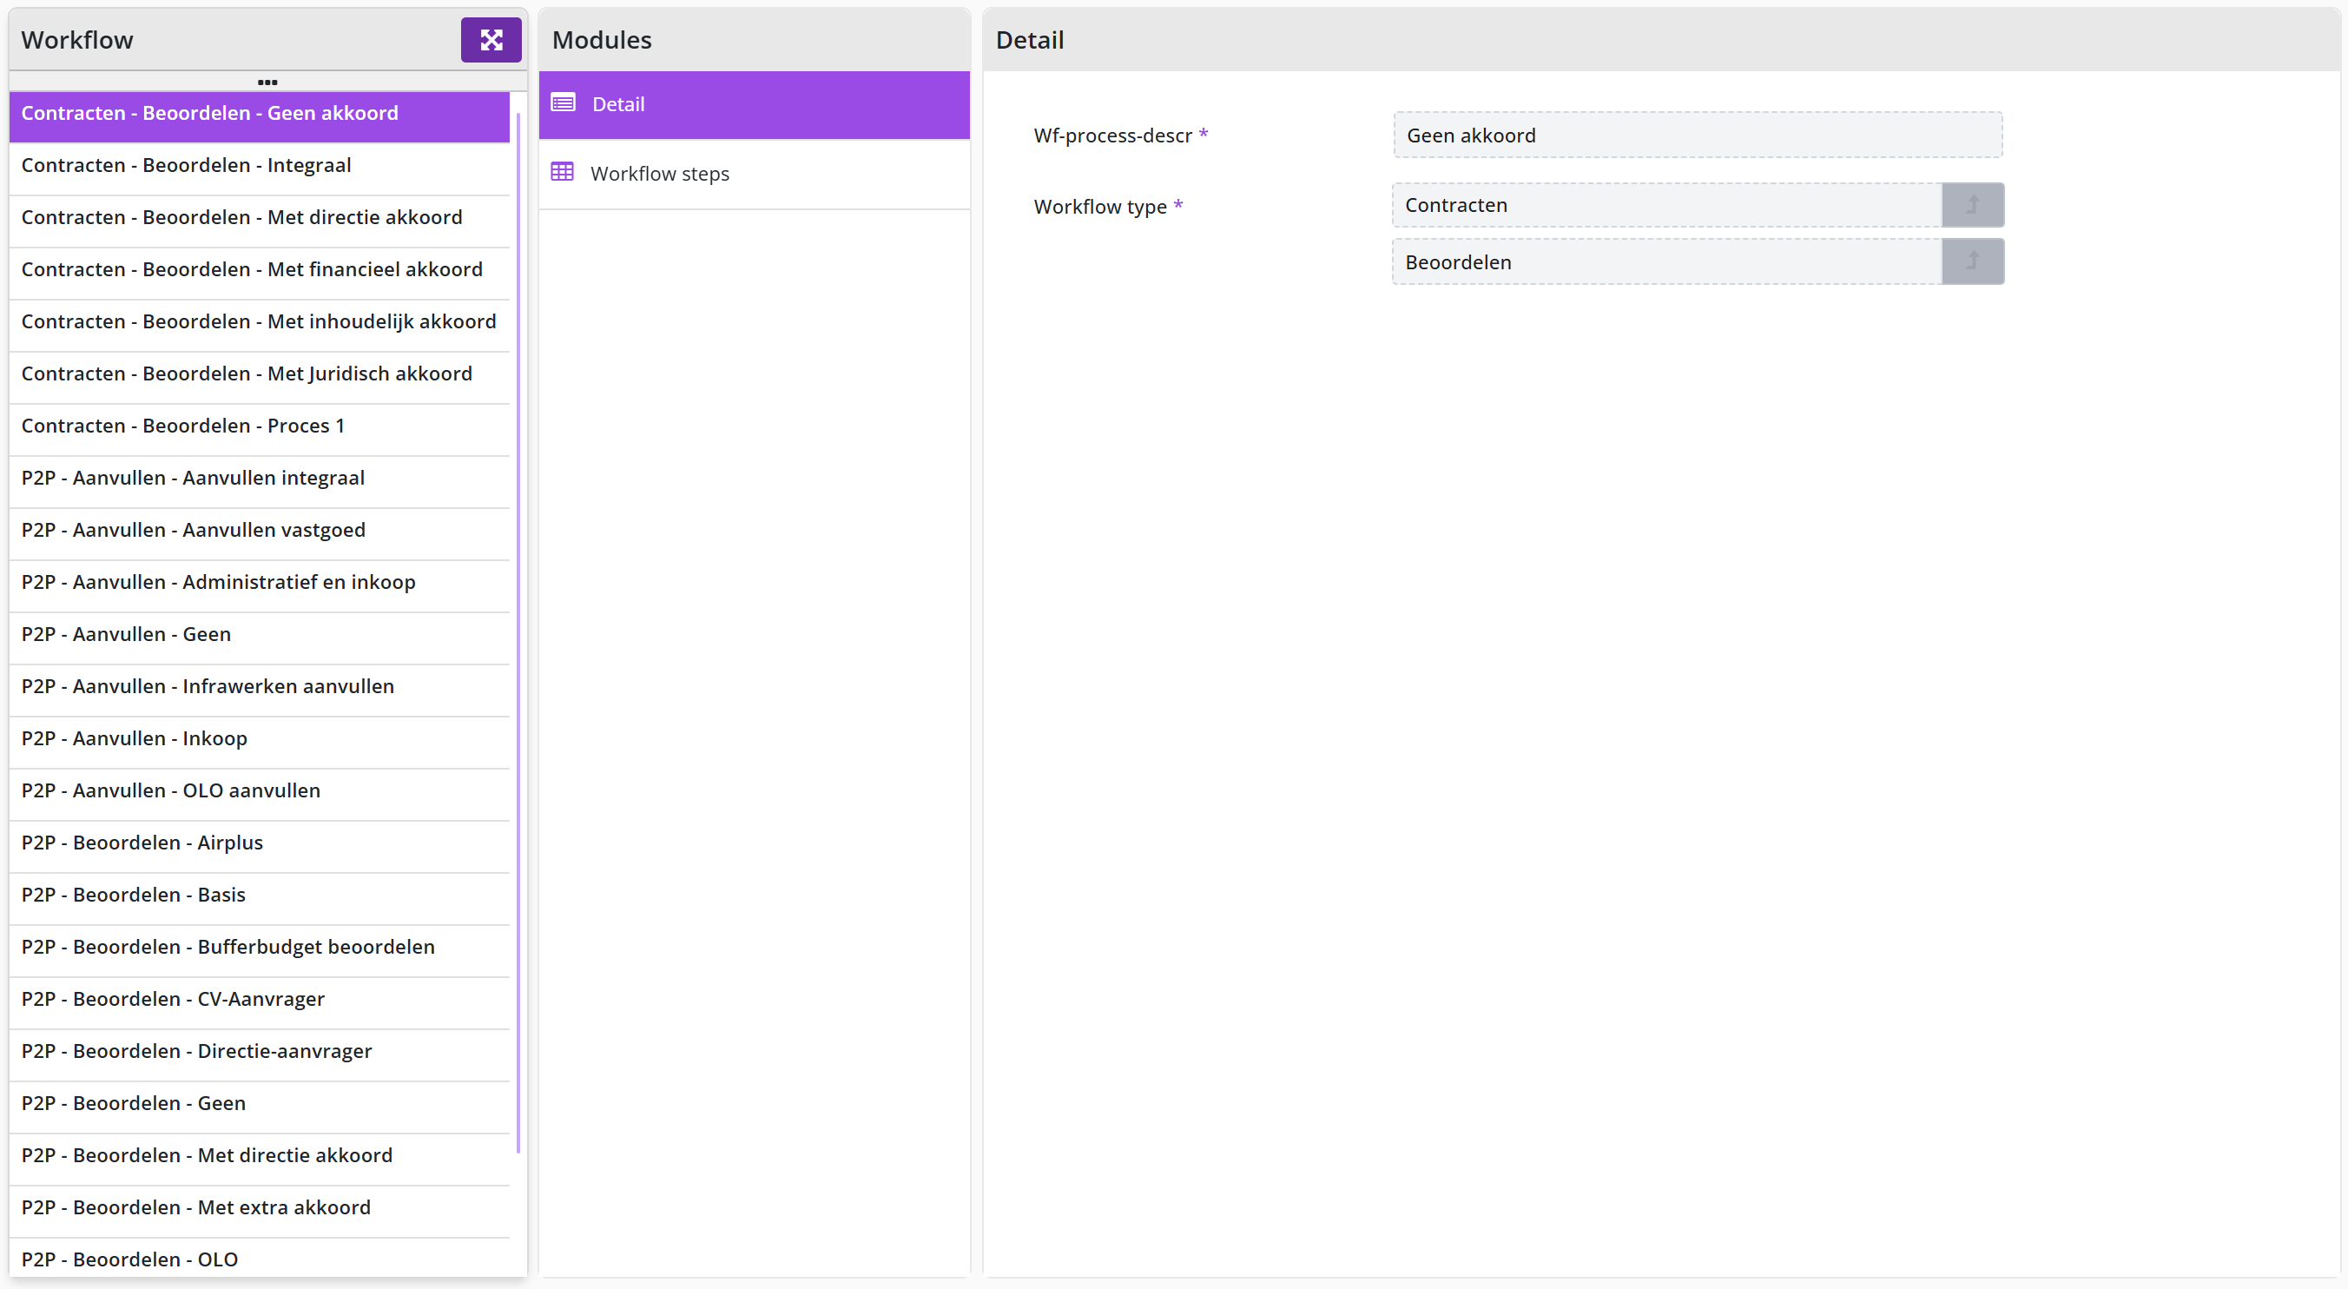The height and width of the screenshot is (1289, 2348).
Task: Click the Workflow type Beoordelen field
Action: tap(1667, 261)
